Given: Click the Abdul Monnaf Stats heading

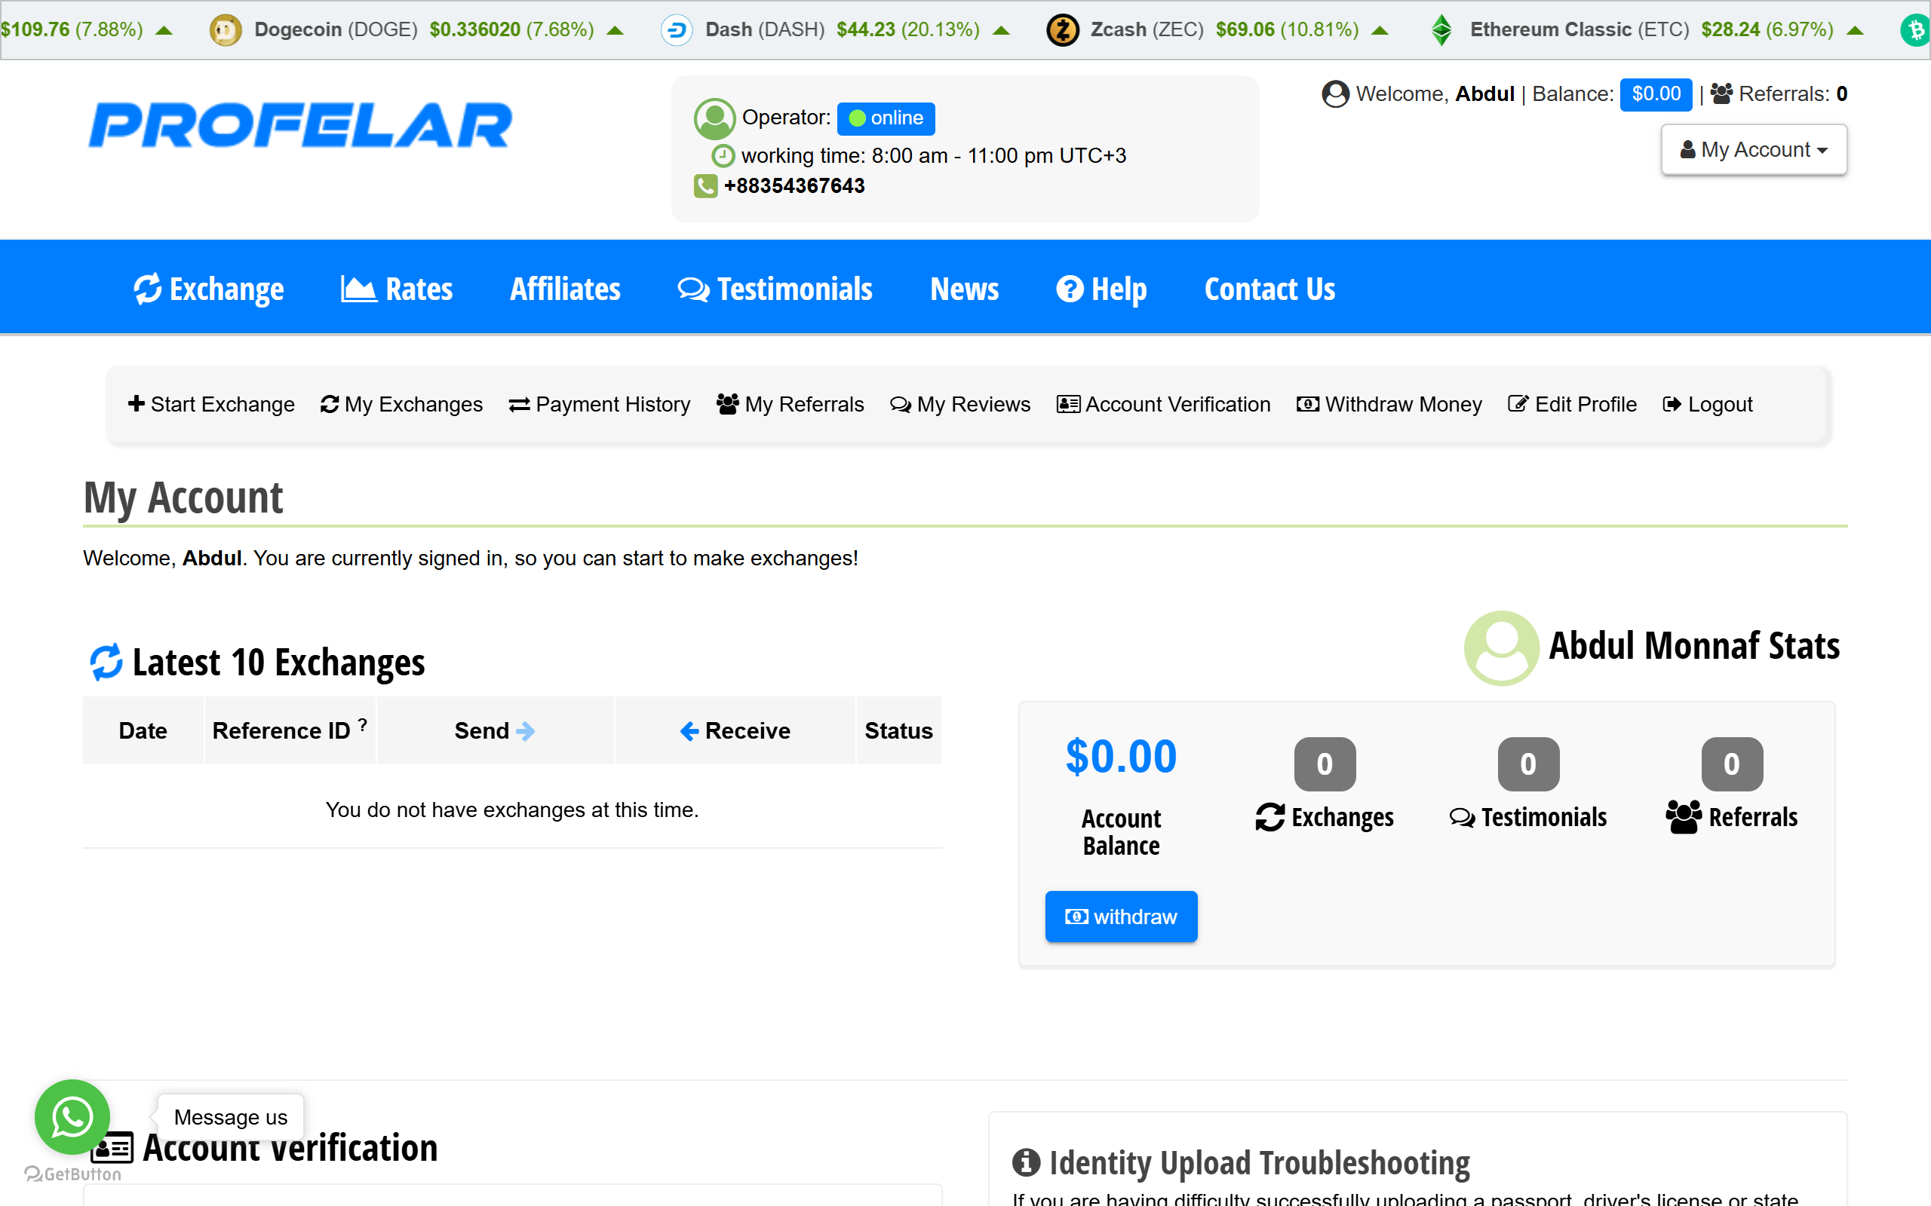Looking at the screenshot, I should (x=1694, y=646).
